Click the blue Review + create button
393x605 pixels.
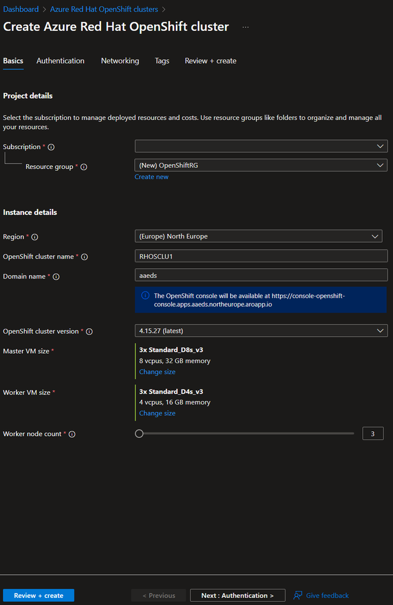point(39,595)
